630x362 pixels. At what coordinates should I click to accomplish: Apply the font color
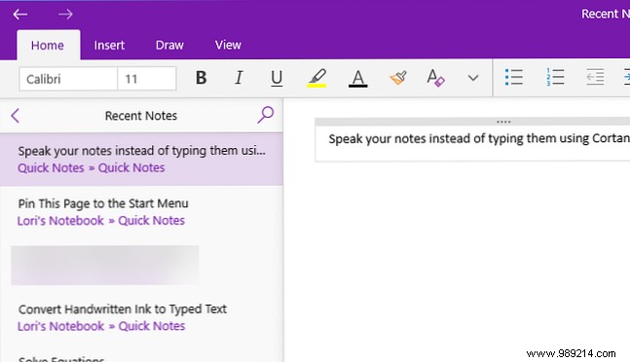click(x=357, y=78)
